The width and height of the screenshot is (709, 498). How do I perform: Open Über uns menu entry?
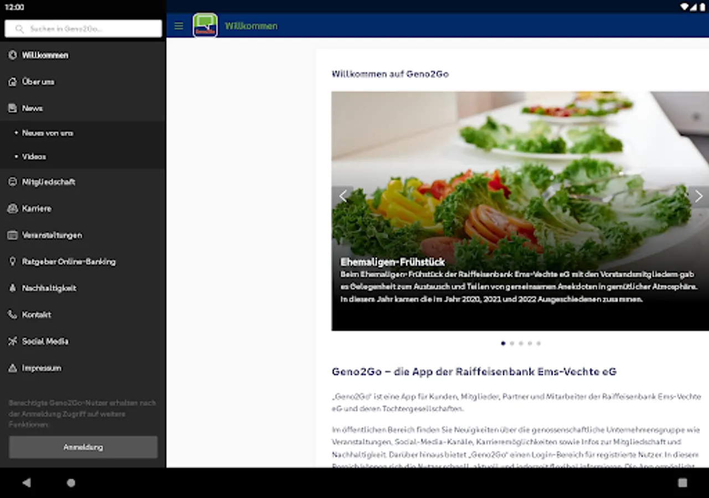click(x=83, y=81)
